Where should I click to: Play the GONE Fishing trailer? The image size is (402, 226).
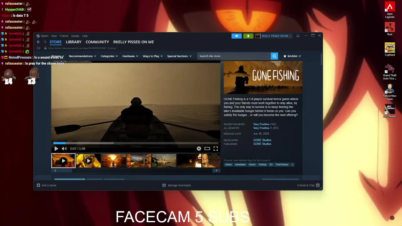pos(56,148)
